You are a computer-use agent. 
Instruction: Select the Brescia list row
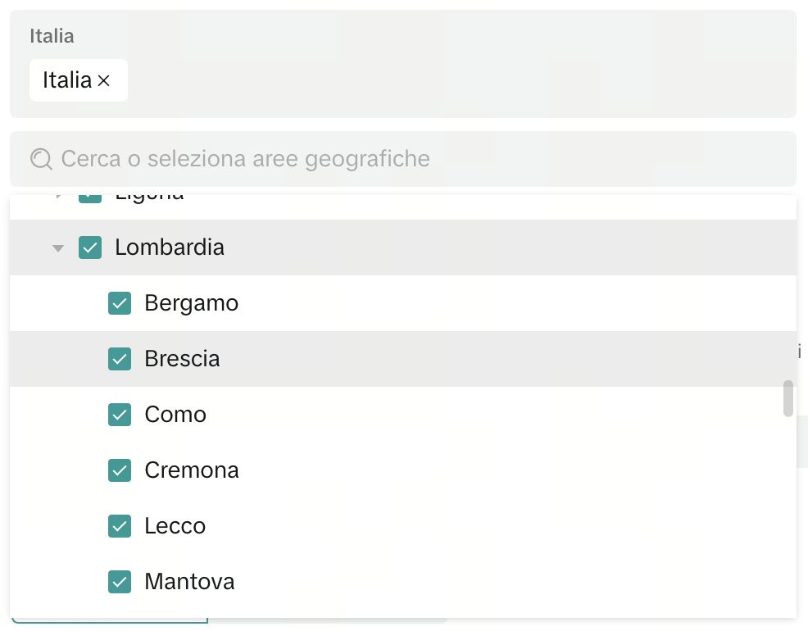(x=328, y=358)
